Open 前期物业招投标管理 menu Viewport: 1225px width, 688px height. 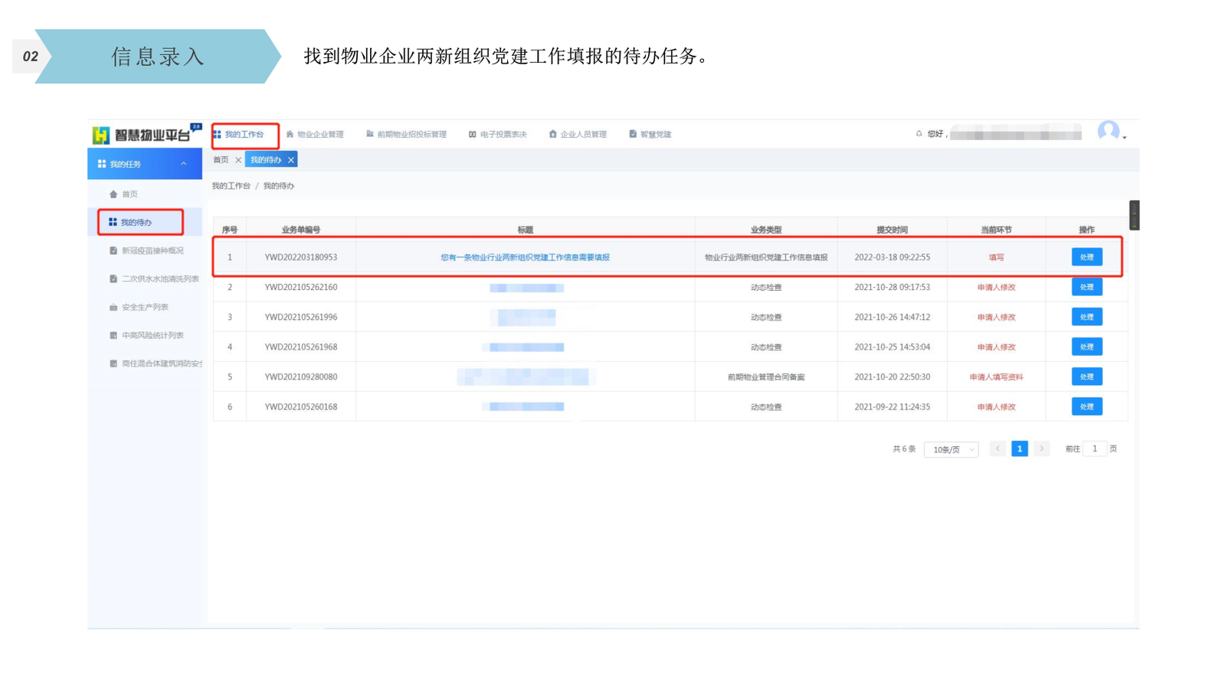(x=406, y=134)
